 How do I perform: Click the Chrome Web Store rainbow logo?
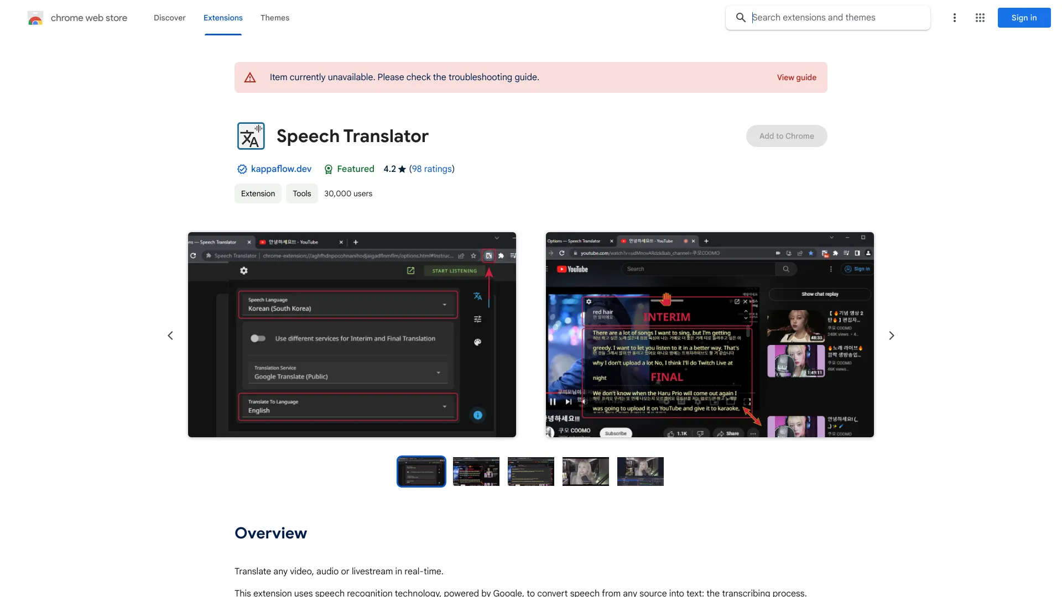point(35,18)
